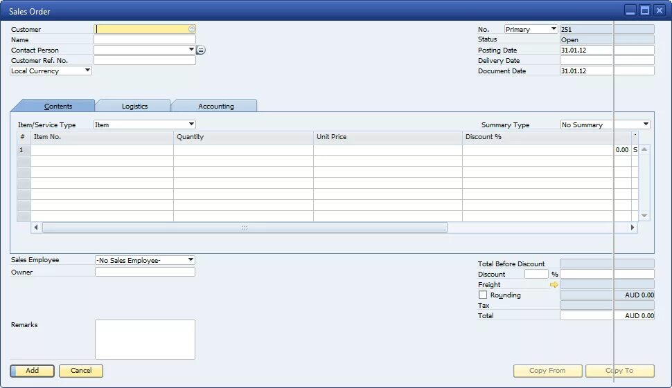Click the Document Date field
The image size is (672, 388).
(607, 71)
